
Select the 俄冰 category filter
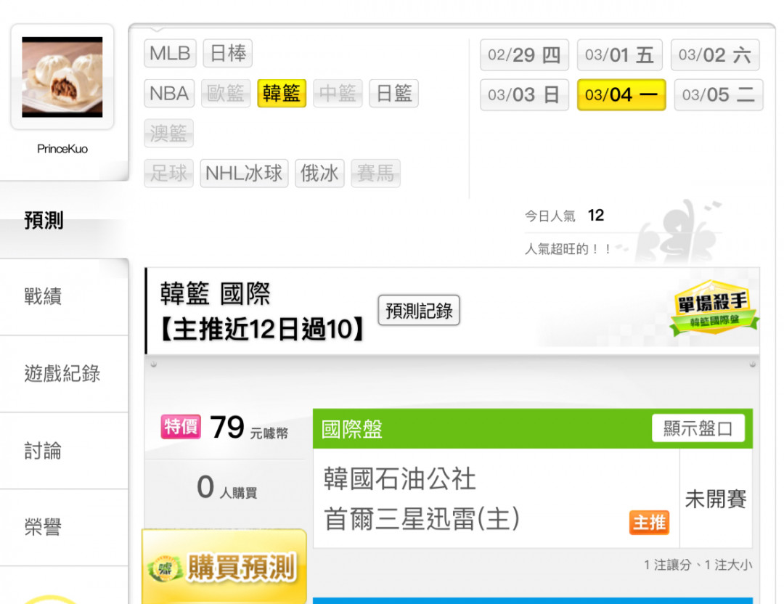click(319, 173)
